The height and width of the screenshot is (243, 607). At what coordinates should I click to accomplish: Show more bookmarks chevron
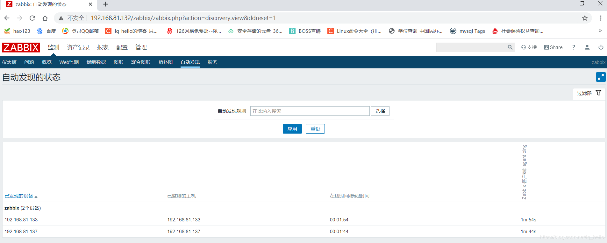point(600,31)
